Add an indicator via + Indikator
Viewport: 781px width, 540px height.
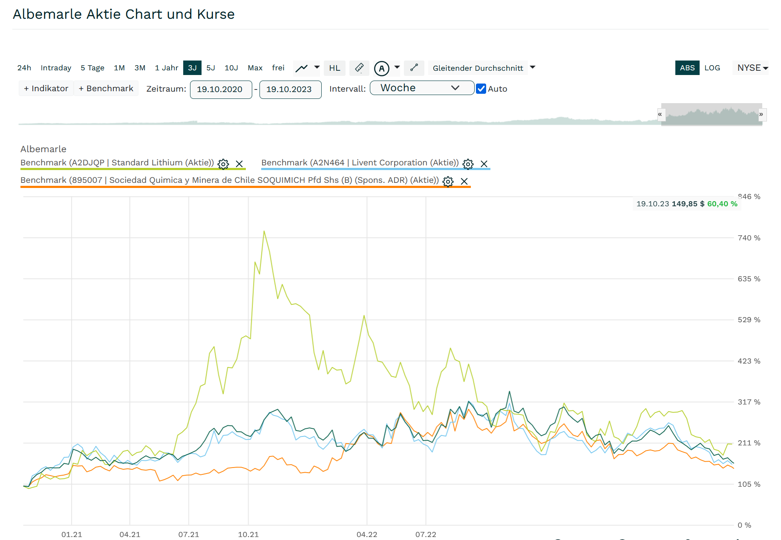46,88
